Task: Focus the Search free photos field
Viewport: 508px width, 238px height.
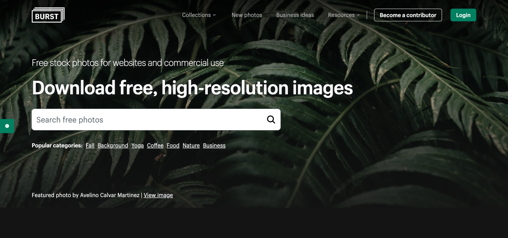Action: pos(156,120)
